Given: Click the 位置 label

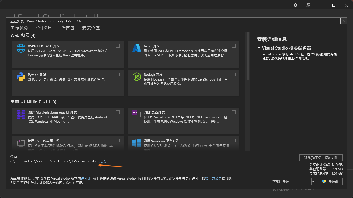Looking at the screenshot, I should pyautogui.click(x=14, y=157).
